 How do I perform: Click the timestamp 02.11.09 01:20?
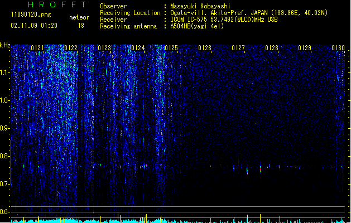pyautogui.click(x=34, y=26)
